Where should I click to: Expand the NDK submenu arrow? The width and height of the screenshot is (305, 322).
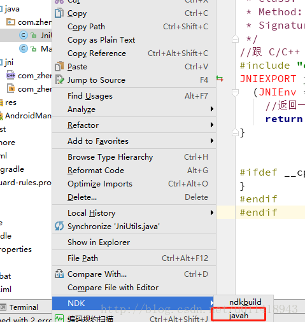[211, 303]
